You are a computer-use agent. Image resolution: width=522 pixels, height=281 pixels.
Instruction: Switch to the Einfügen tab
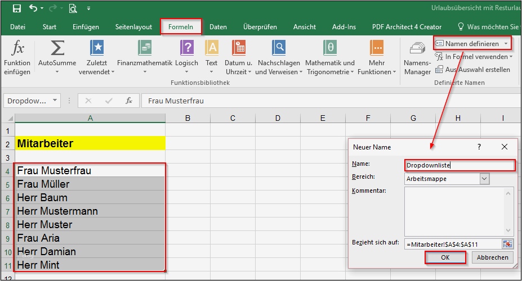86,27
